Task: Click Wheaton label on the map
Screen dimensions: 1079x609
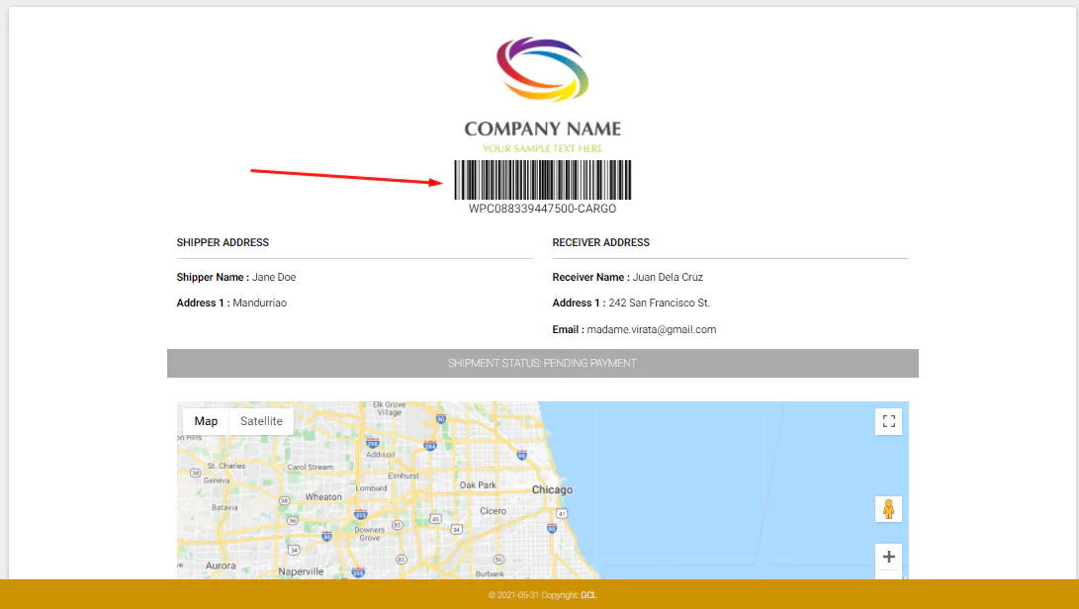Action: [323, 497]
